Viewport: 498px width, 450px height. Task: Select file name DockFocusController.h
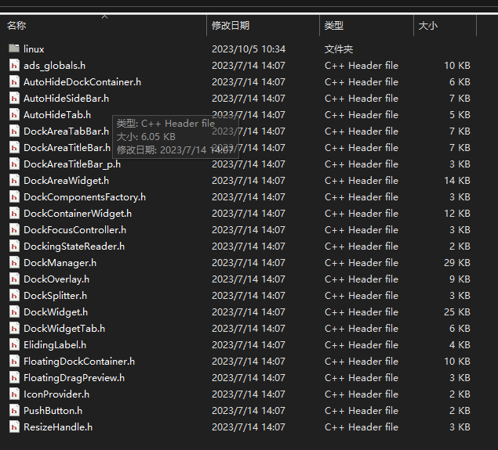[75, 230]
